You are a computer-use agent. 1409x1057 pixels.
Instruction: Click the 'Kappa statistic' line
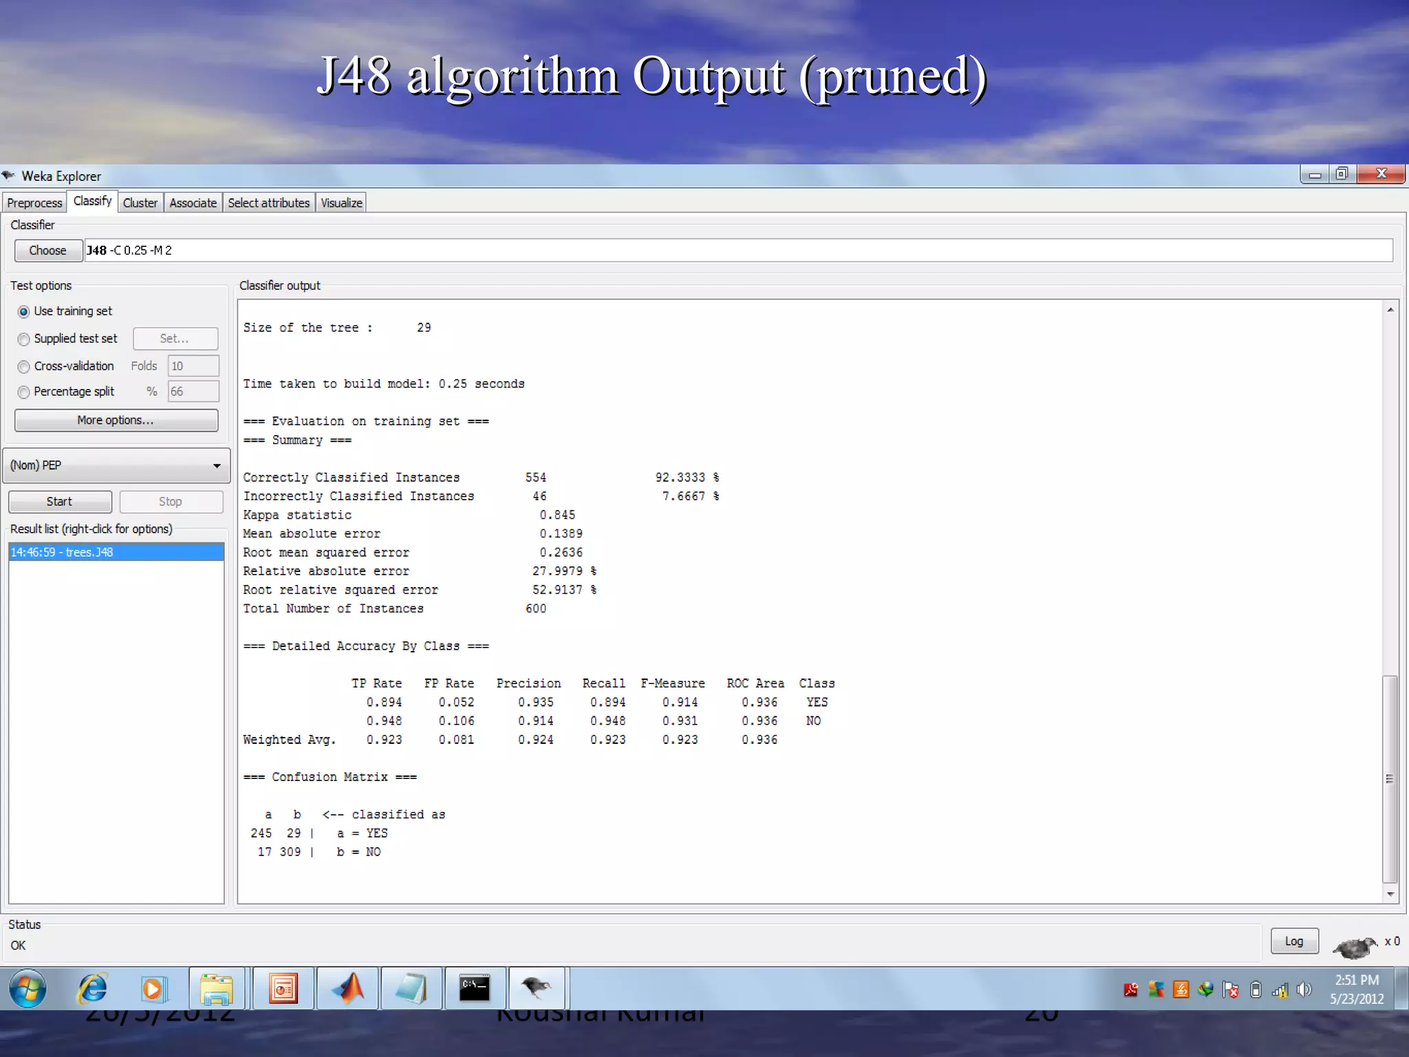409,515
